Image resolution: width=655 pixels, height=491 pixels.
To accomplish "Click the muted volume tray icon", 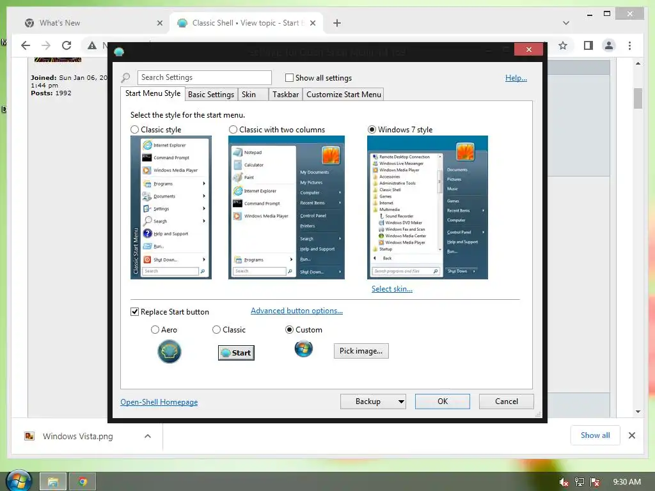I will [x=564, y=482].
